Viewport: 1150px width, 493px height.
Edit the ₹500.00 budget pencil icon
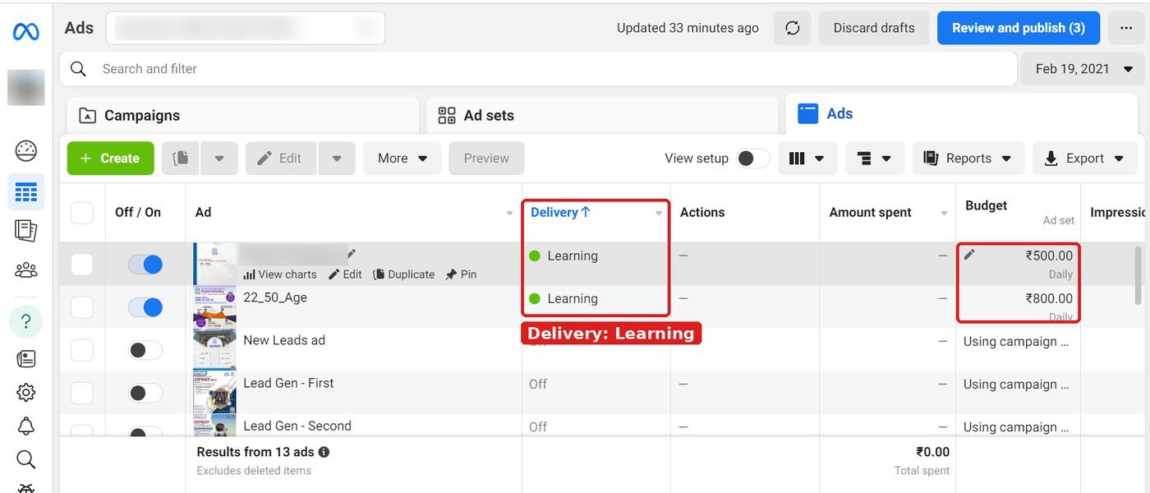click(x=969, y=255)
